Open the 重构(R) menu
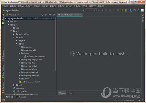Viewport: 146px width, 103px height. [x=53, y=6]
